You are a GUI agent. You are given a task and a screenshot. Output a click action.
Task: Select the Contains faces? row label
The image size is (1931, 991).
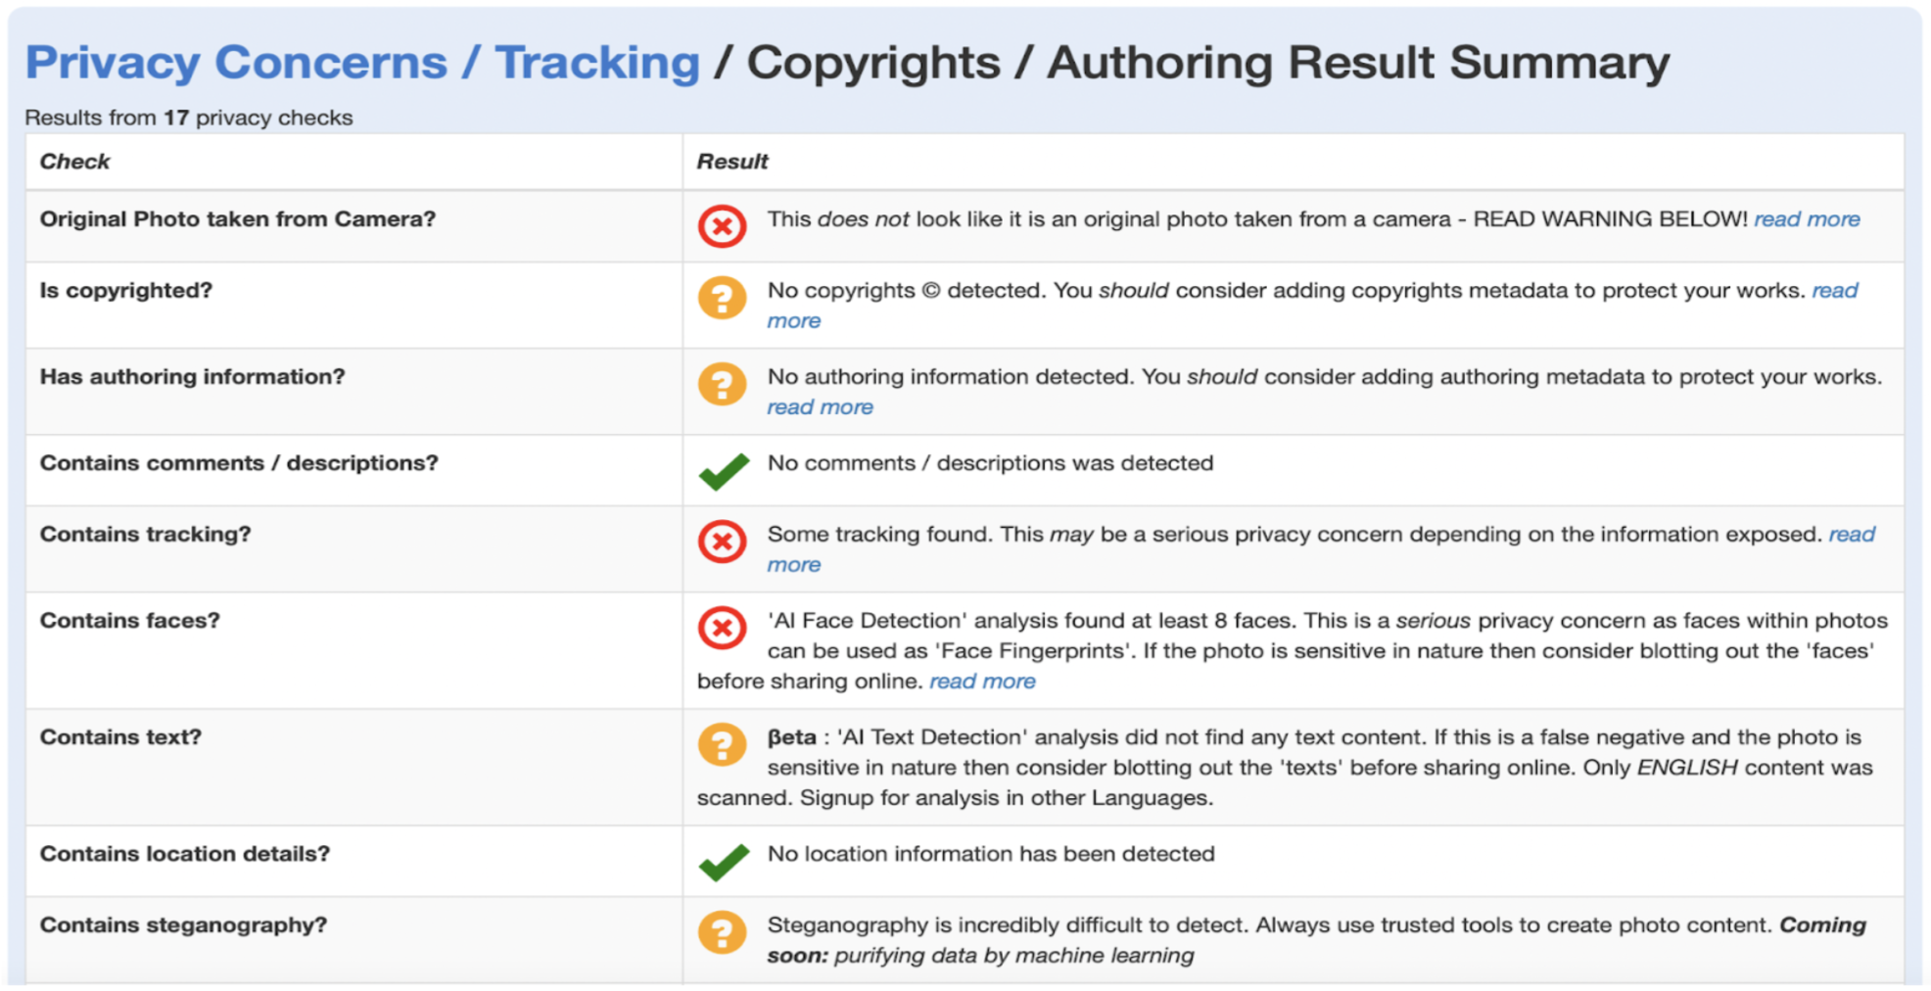(130, 620)
